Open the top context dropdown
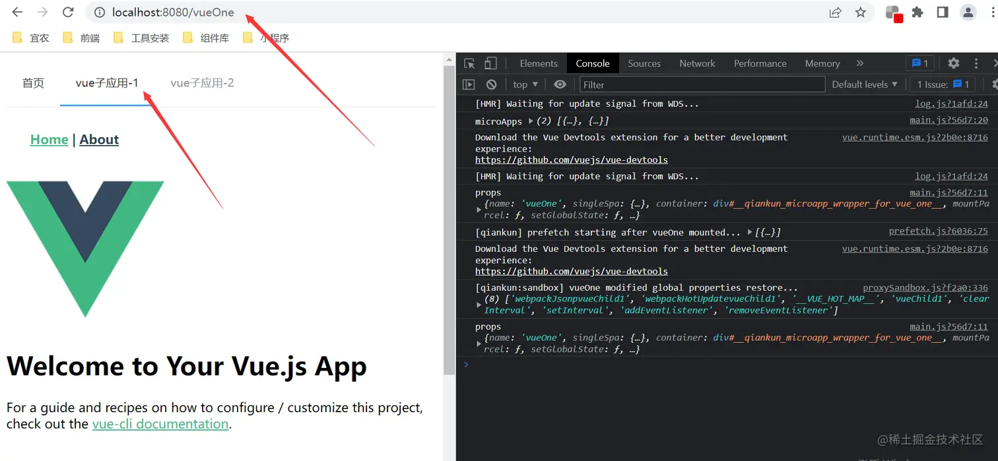998x461 pixels. 525,84
